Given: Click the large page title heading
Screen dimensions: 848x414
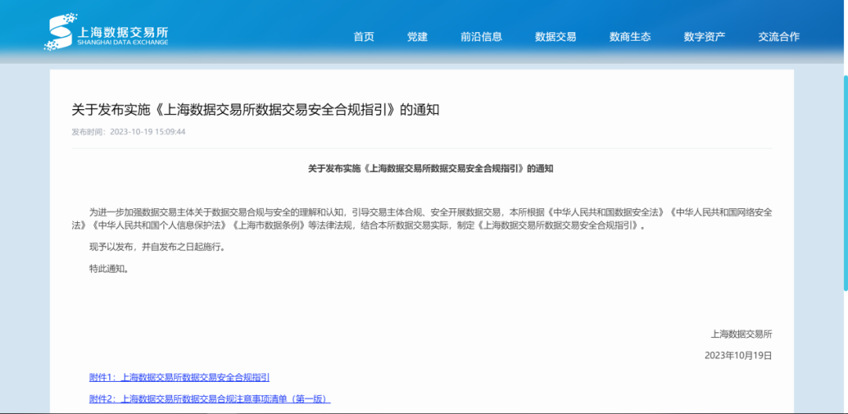Looking at the screenshot, I should pyautogui.click(x=255, y=109).
